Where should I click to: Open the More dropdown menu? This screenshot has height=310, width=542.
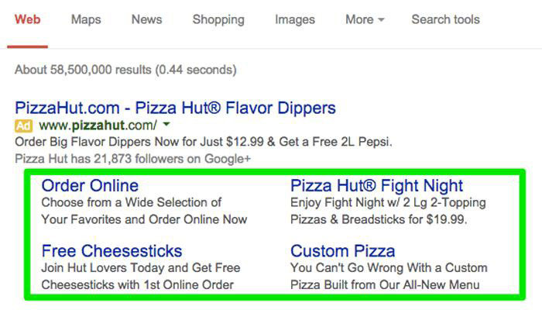tap(365, 19)
